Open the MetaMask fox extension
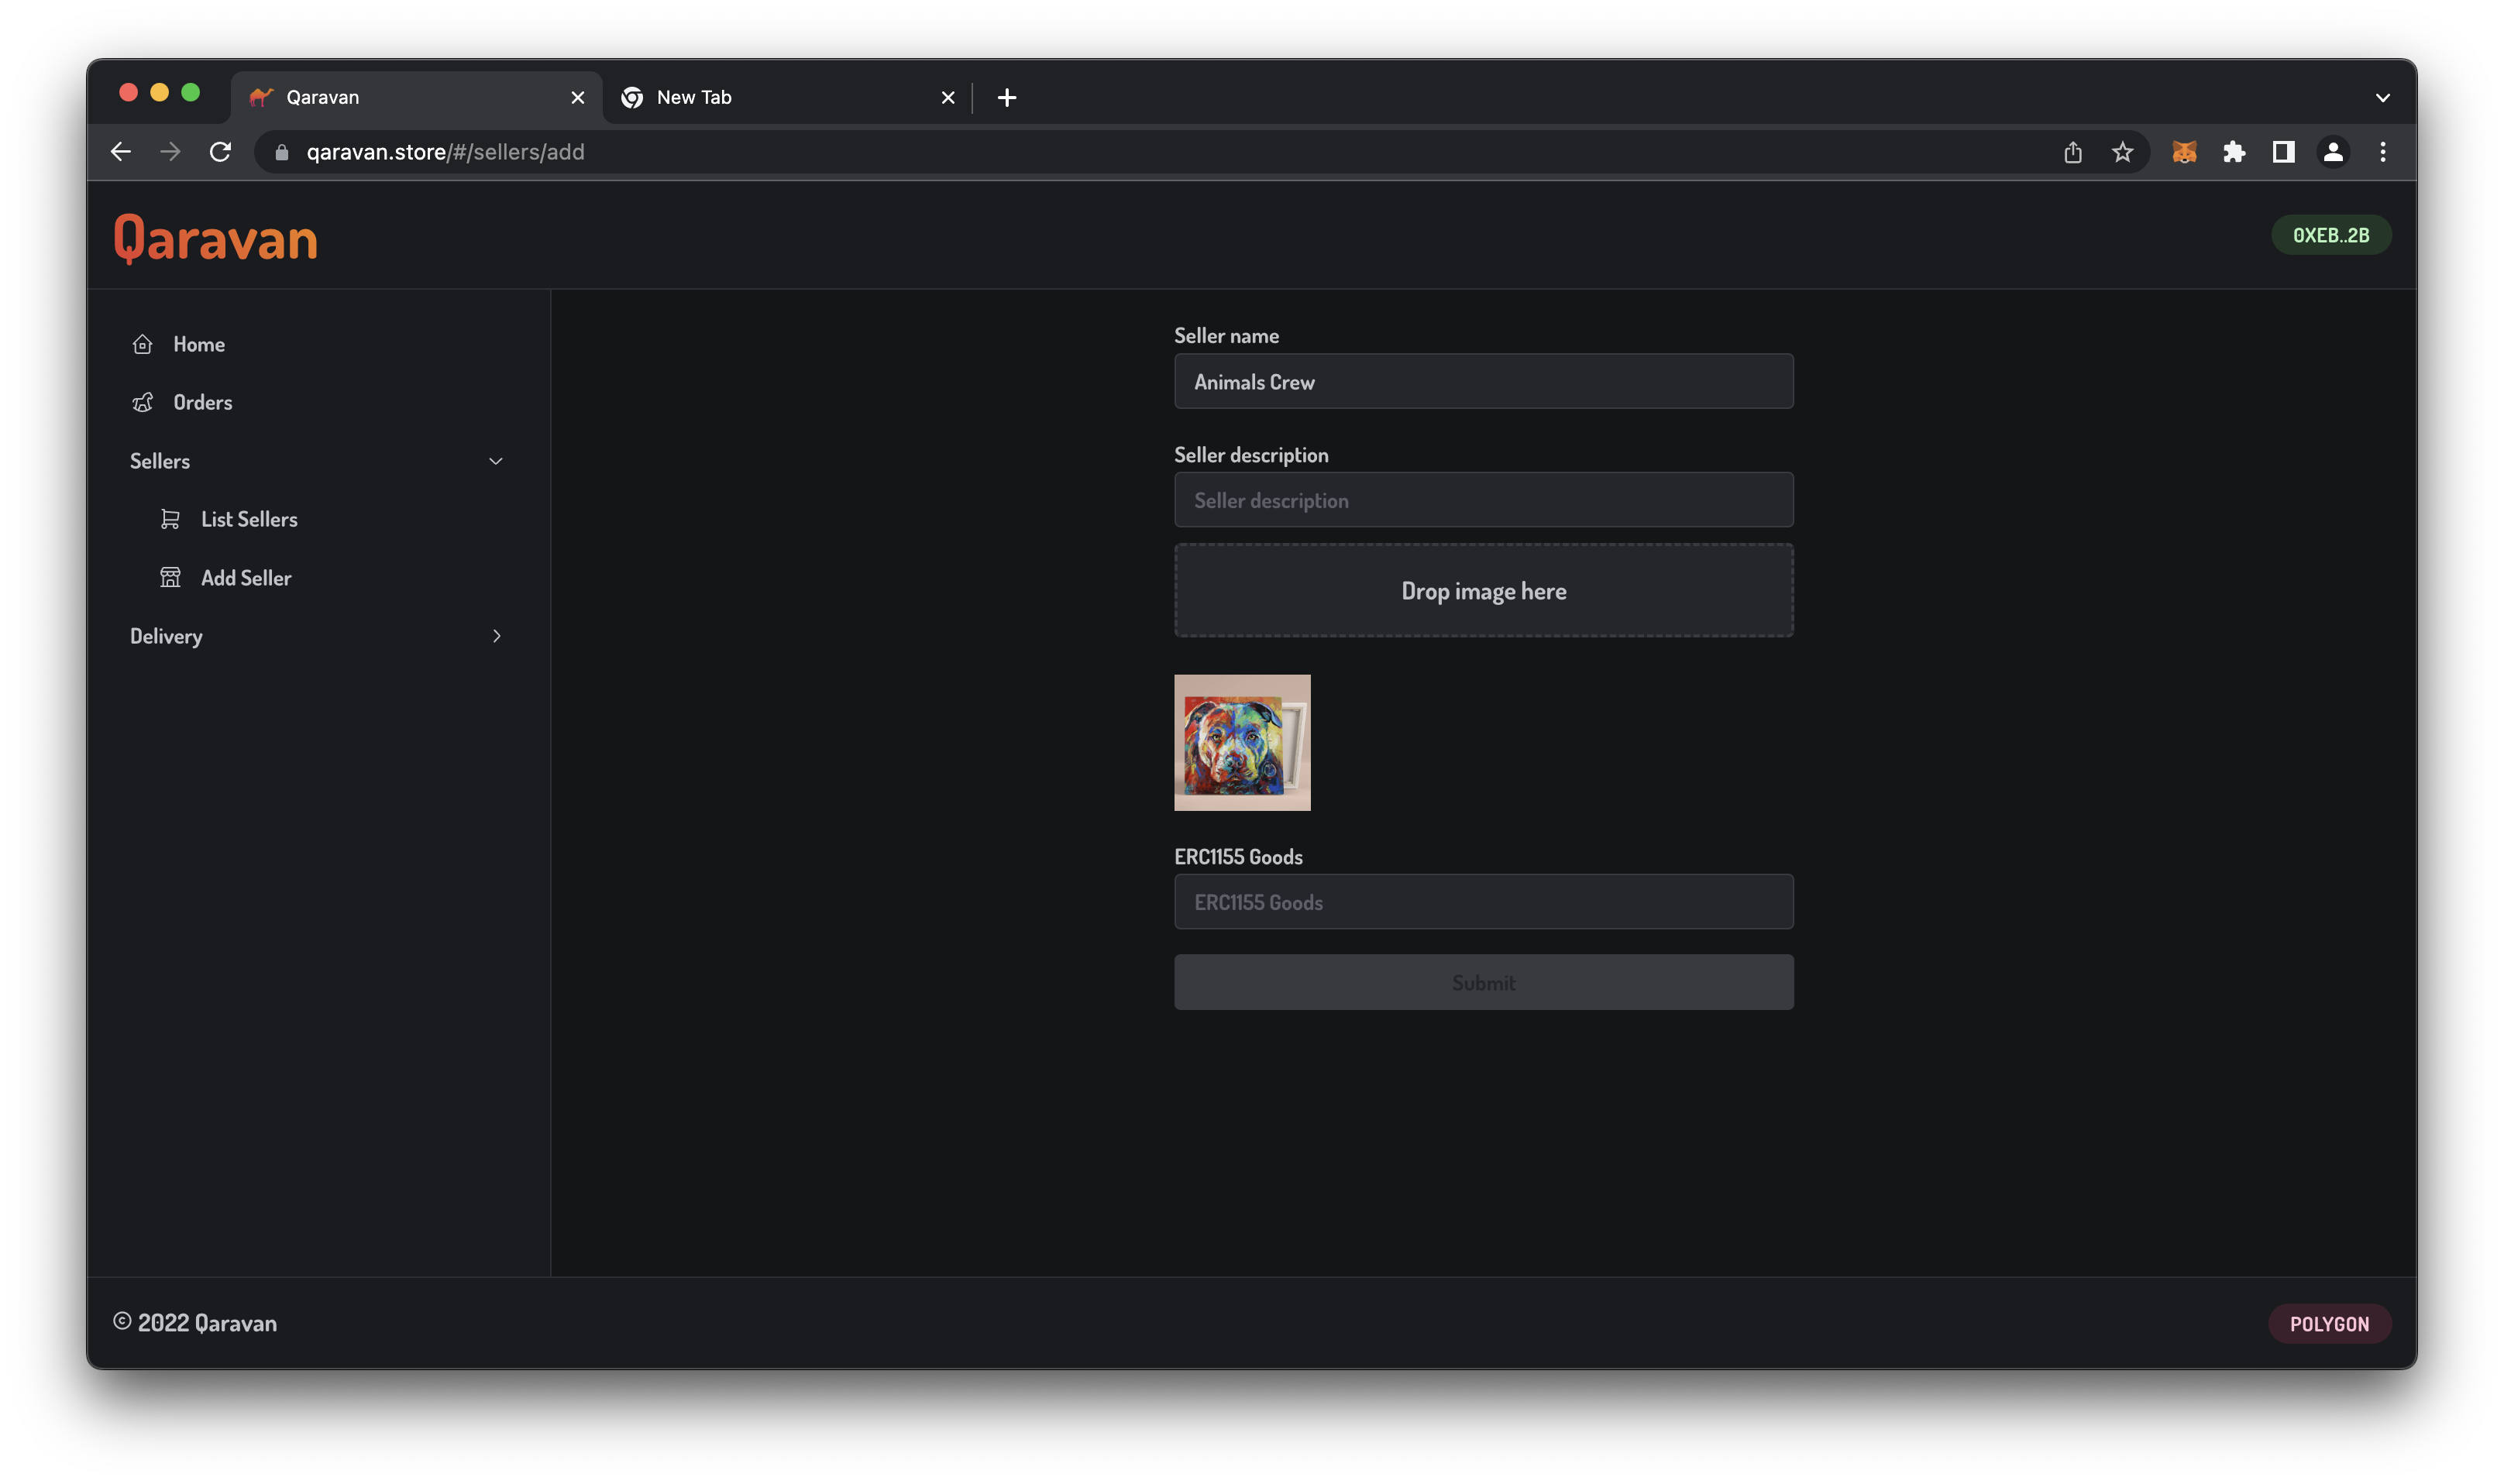This screenshot has height=1484, width=2504. 2184,152
